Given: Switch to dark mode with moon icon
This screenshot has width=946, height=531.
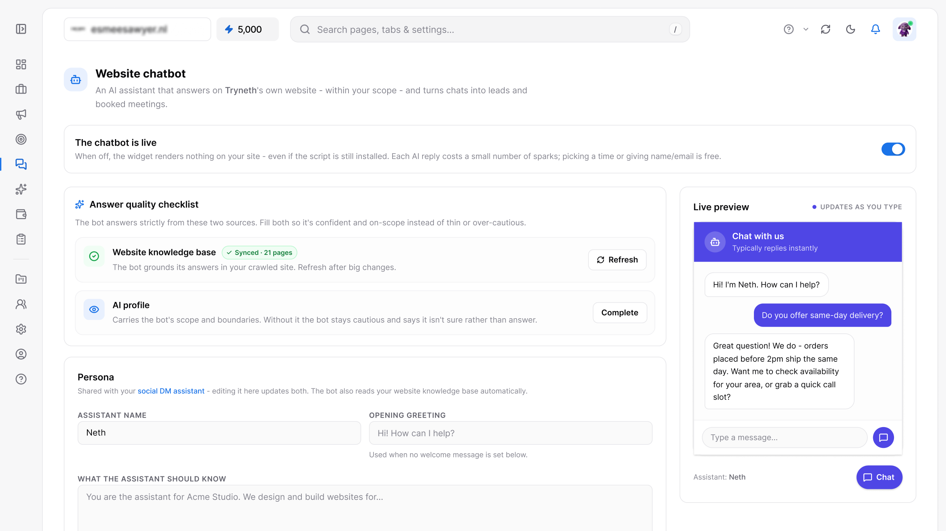Looking at the screenshot, I should point(851,29).
